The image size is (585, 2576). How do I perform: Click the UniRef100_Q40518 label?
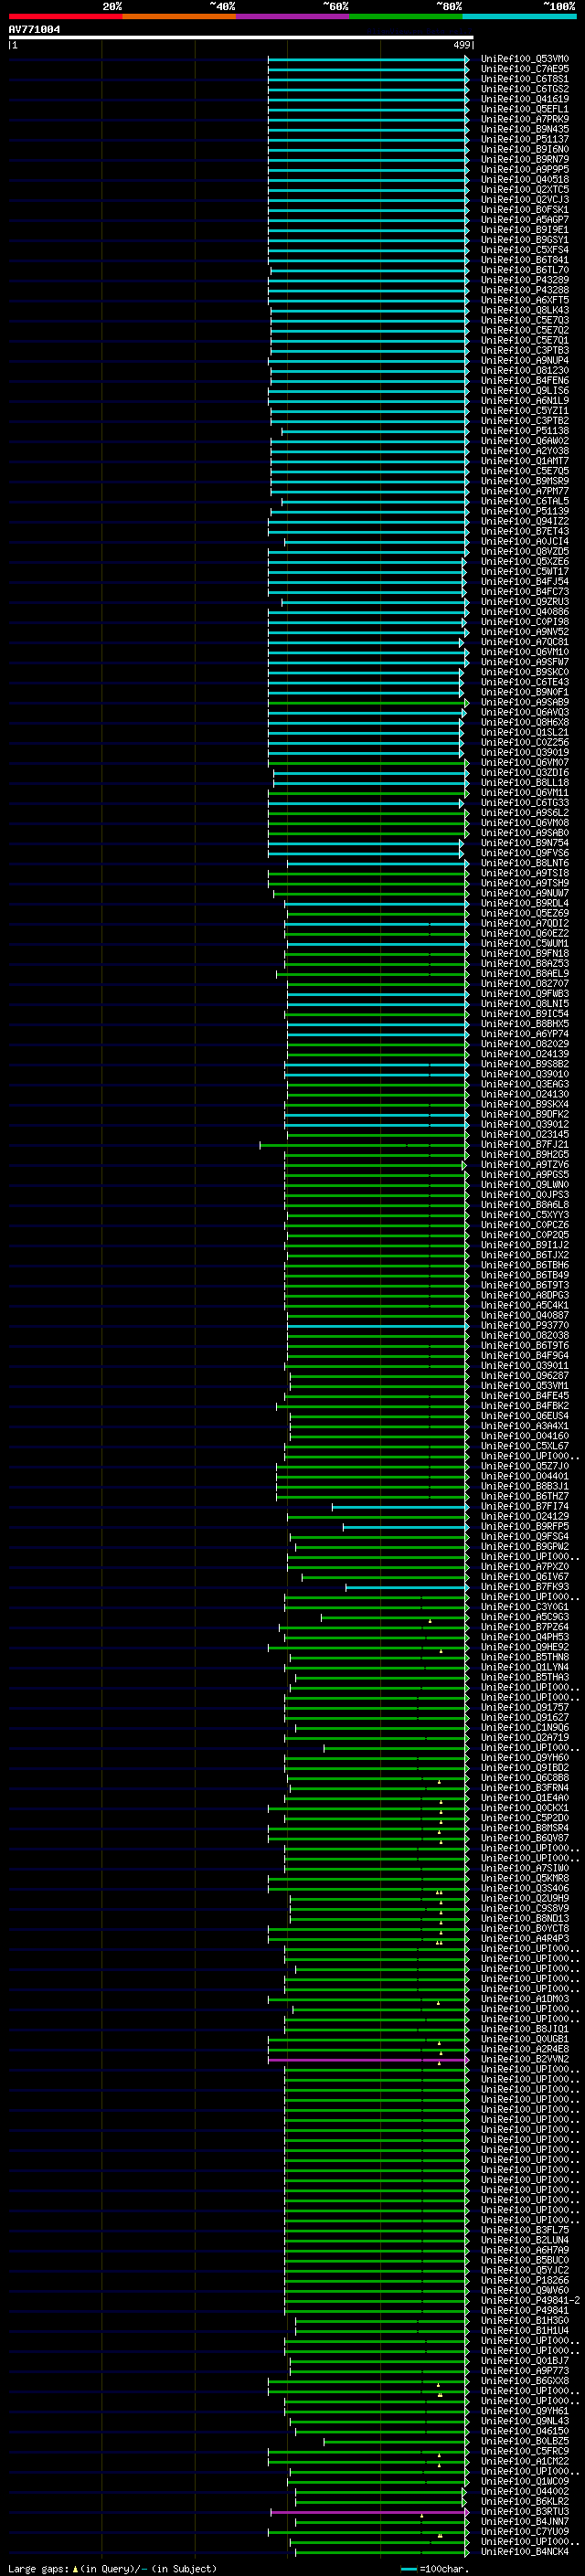pyautogui.click(x=524, y=180)
